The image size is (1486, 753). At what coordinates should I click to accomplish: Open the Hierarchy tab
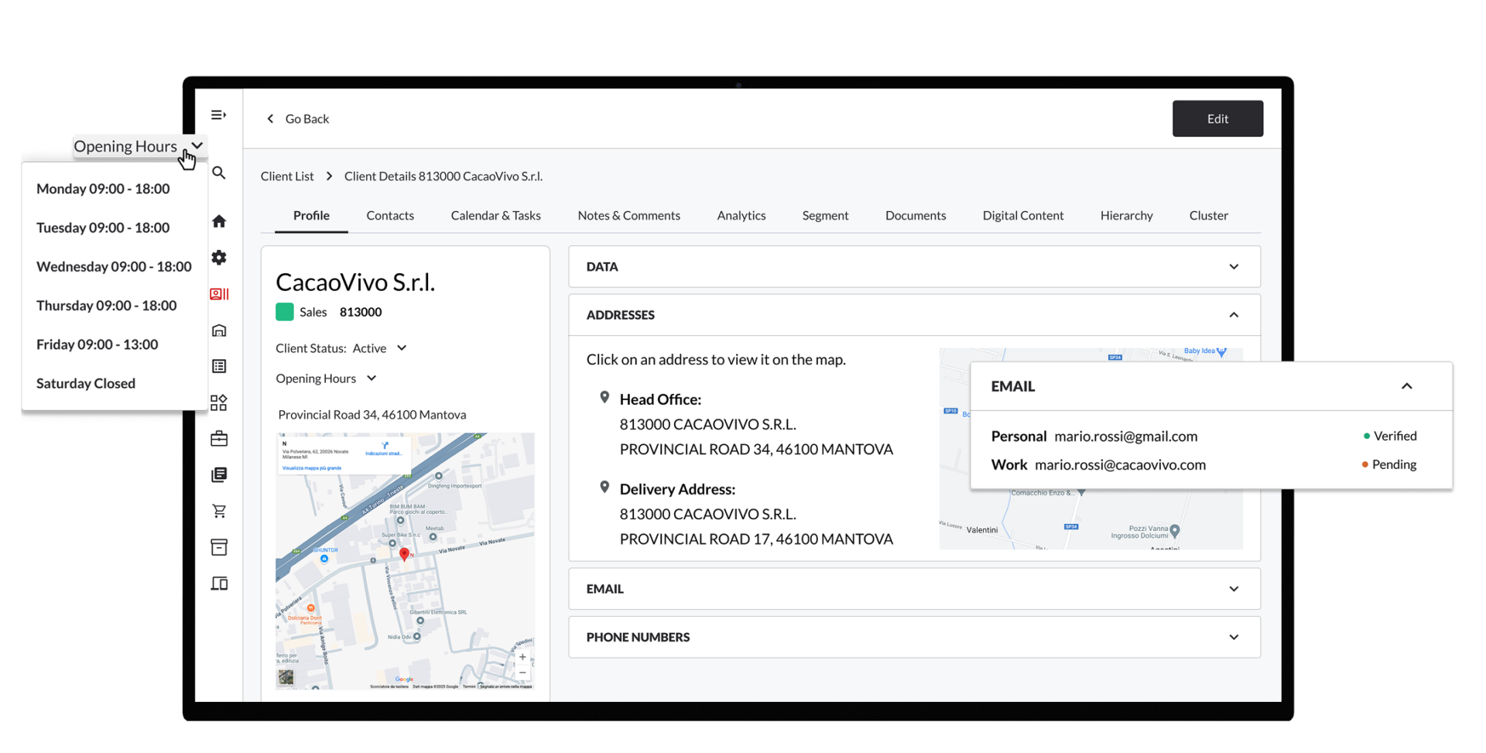pyautogui.click(x=1126, y=216)
